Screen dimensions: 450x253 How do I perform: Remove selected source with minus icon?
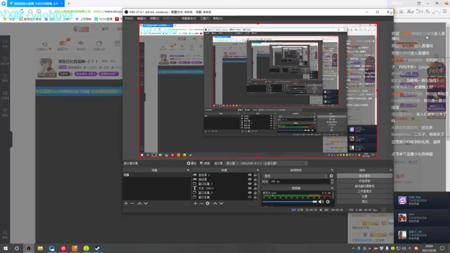tap(201, 204)
